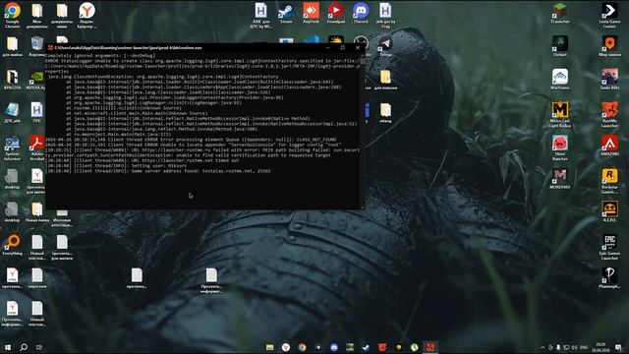Image resolution: width=629 pixels, height=354 pixels.
Task: Show hidden system tray icons
Action: [x=543, y=347]
